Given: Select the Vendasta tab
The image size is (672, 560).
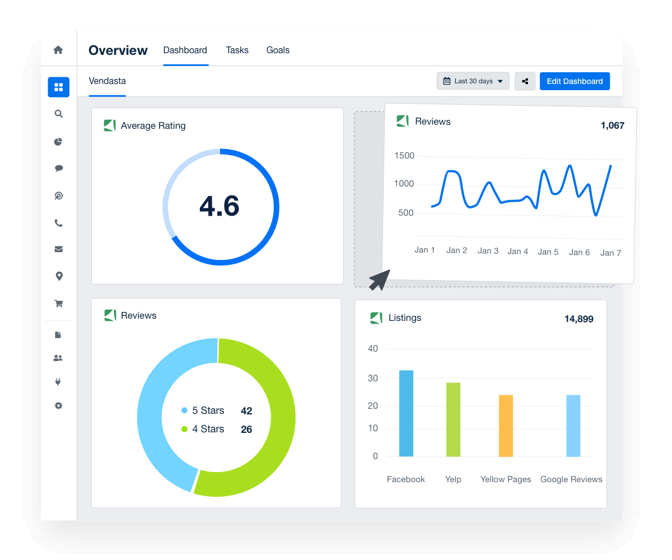Looking at the screenshot, I should [x=108, y=81].
